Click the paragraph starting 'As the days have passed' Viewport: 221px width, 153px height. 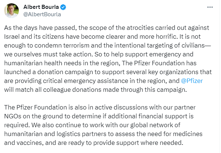pyautogui.click(x=108, y=59)
